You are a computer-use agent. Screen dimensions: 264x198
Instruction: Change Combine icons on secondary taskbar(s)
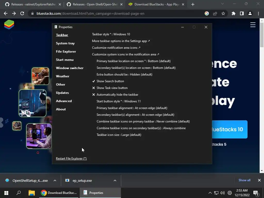141,128
